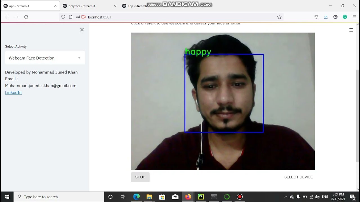This screenshot has height=202, width=360.
Task: Click the tracking protection shield icon
Action: 63,17
